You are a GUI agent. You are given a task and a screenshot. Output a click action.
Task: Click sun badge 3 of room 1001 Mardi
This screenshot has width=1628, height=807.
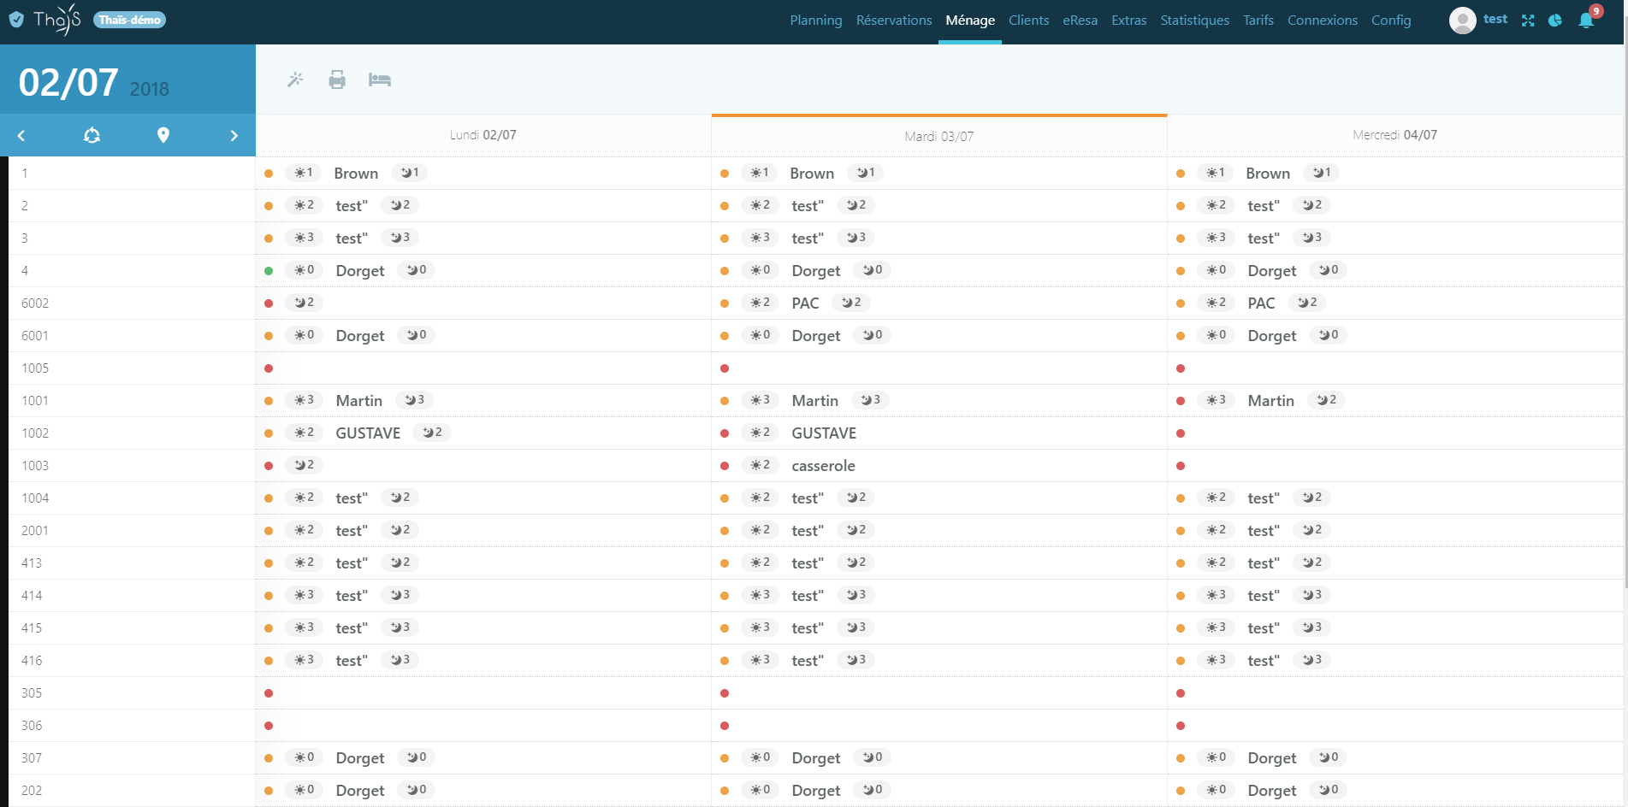760,400
